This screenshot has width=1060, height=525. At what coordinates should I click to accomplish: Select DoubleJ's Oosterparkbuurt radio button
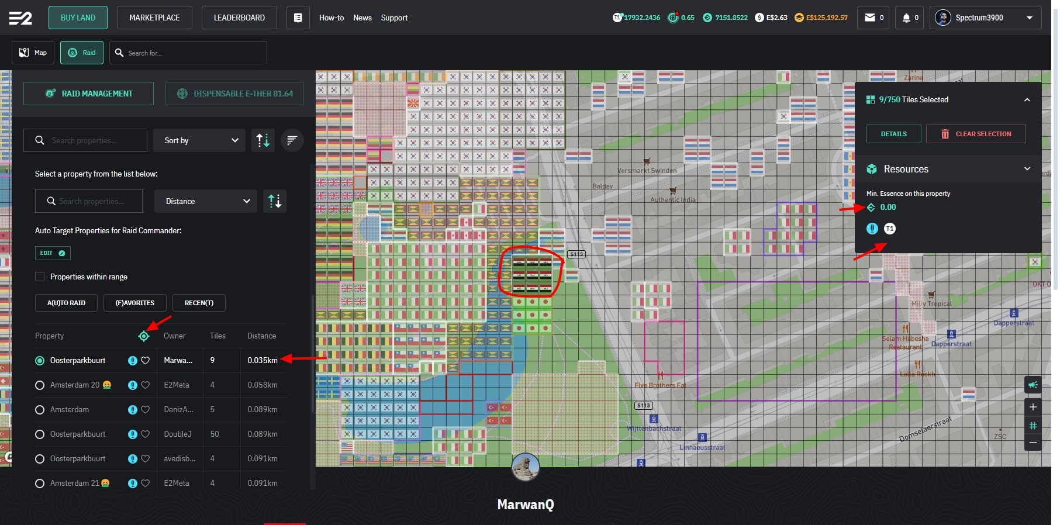point(40,434)
